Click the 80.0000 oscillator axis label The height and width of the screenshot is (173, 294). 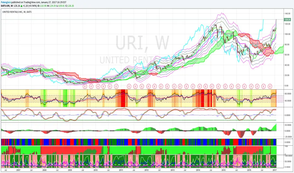point(288,94)
